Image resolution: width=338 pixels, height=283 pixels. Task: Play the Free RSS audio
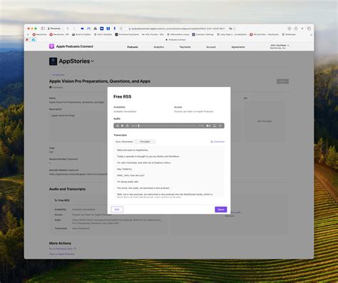point(123,125)
